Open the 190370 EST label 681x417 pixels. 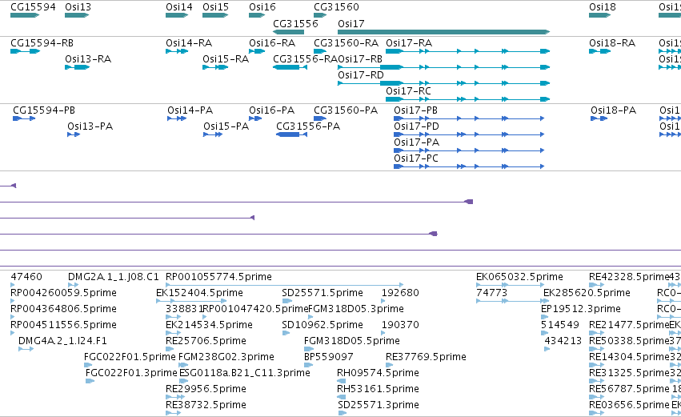(400, 325)
